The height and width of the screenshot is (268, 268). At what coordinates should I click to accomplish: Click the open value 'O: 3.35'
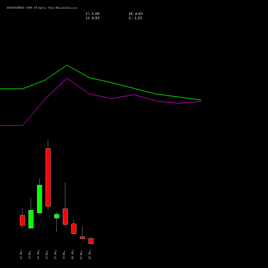pyautogui.click(x=93, y=18)
